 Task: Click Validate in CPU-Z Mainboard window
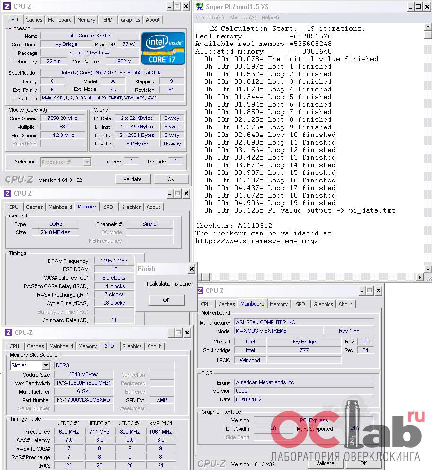[325, 463]
